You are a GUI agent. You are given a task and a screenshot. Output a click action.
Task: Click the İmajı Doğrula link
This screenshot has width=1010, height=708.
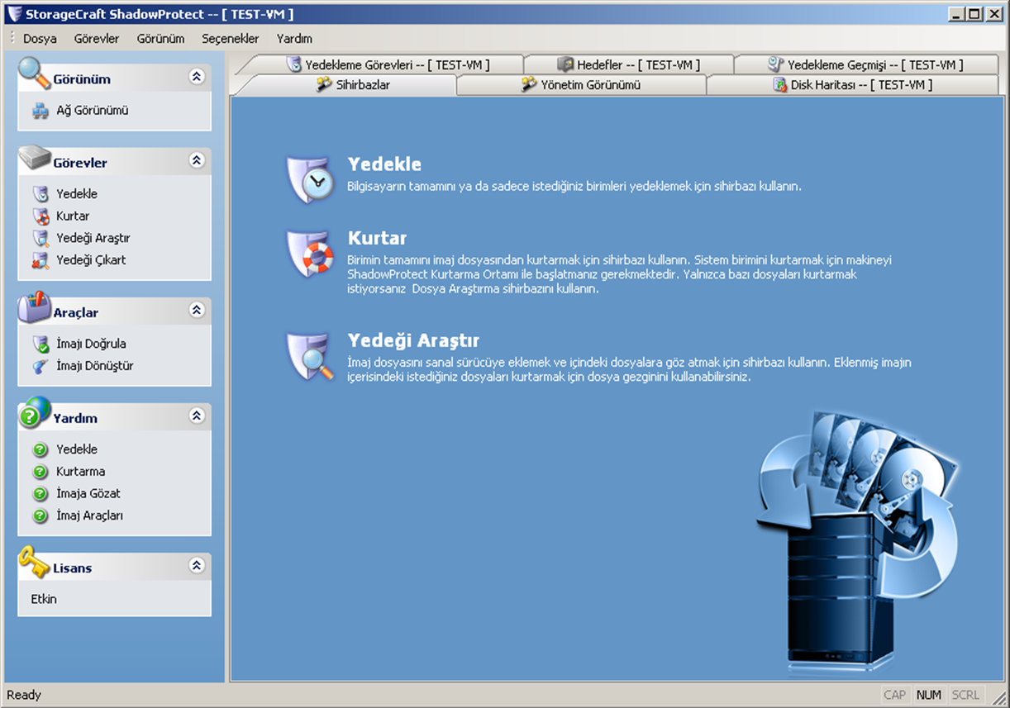(91, 344)
